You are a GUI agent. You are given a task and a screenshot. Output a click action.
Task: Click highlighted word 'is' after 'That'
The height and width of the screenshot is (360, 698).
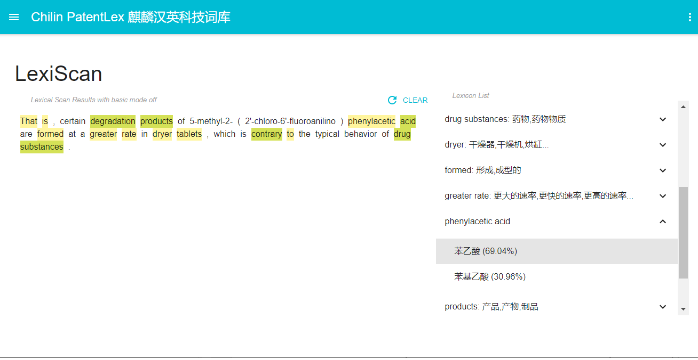click(x=45, y=121)
